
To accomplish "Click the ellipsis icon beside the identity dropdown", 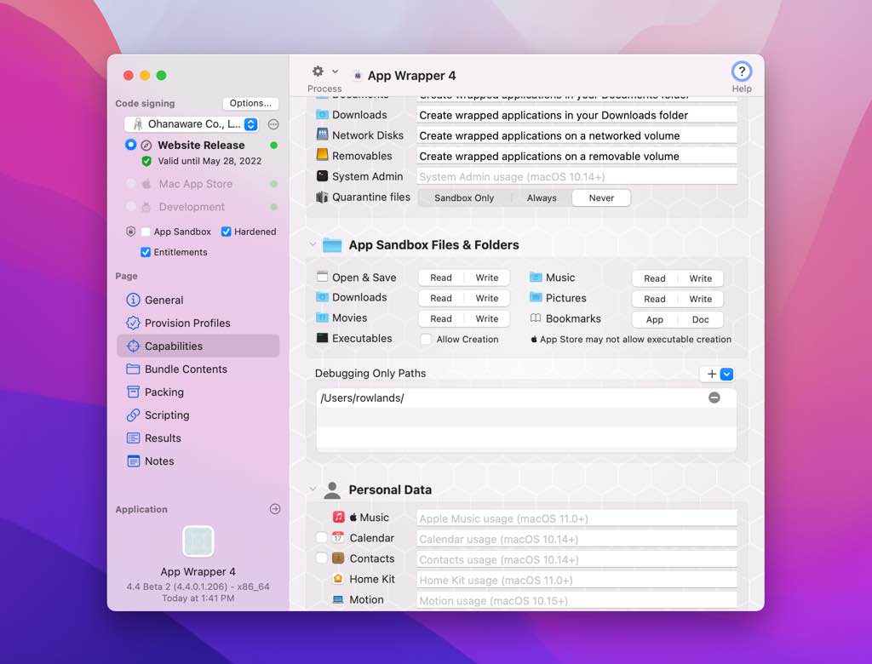I will tap(273, 124).
